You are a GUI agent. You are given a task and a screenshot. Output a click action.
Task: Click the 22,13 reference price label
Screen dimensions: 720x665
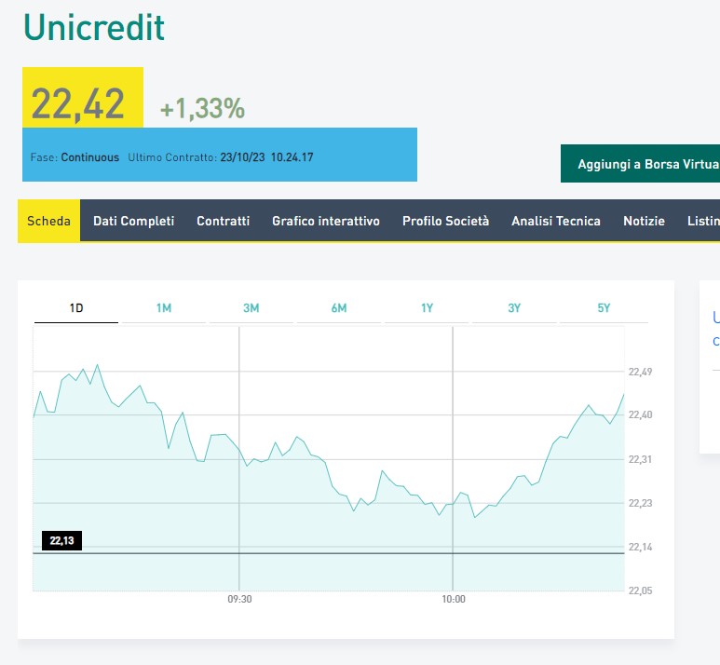point(62,540)
